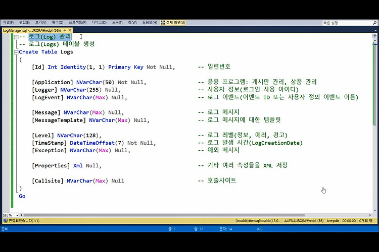Open the 도움말(H) menu
The width and height of the screenshot is (379, 252).
click(150, 22)
